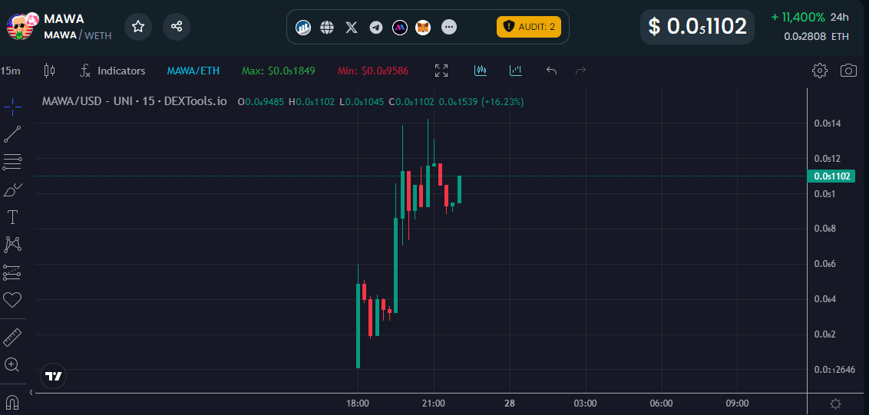
Task: Click the TradingView logo badge
Action: coord(54,376)
